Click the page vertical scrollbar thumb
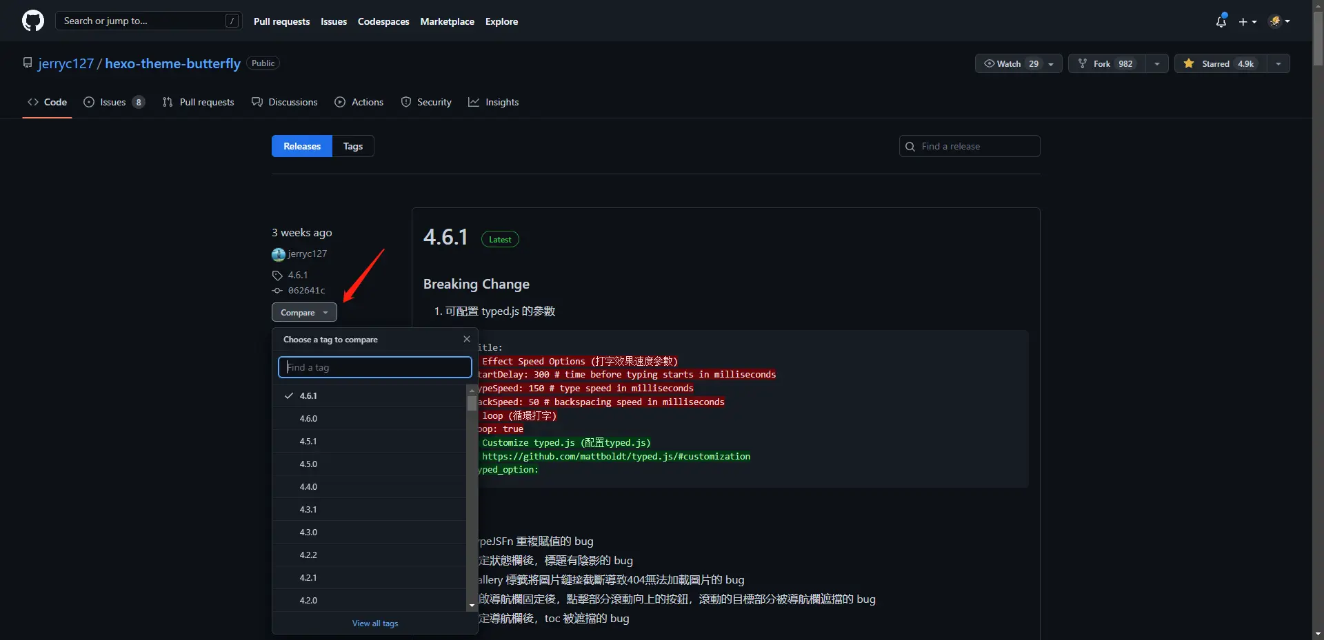The image size is (1324, 640). 1318,39
